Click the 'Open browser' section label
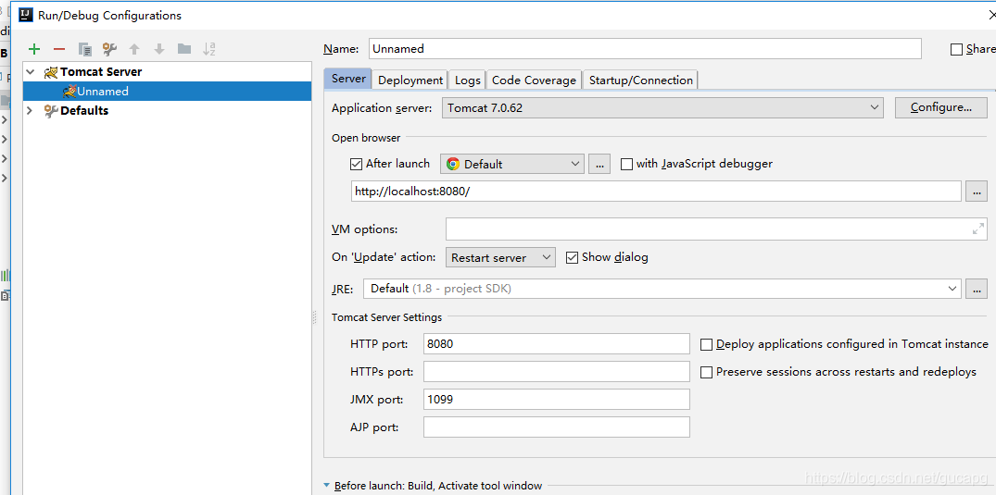996x495 pixels. 366,138
